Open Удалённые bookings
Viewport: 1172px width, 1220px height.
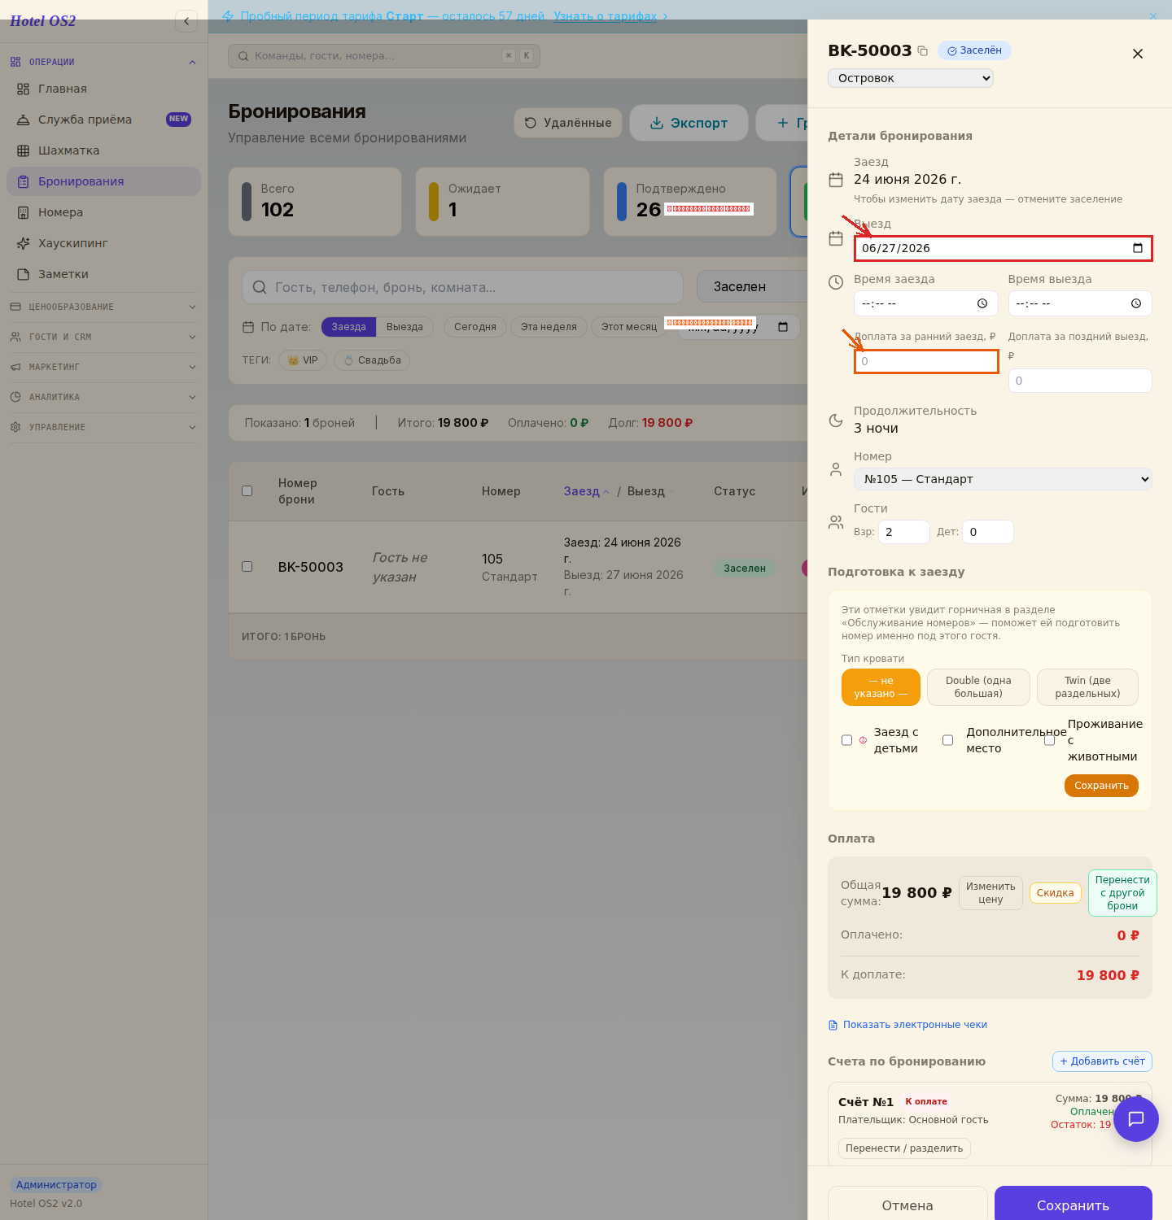point(568,123)
